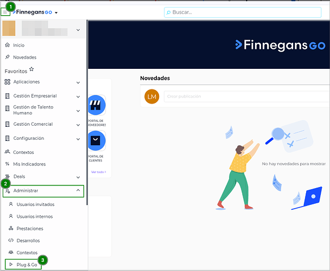
Task: Open Contextos under Administrar
Action: (x=27, y=253)
